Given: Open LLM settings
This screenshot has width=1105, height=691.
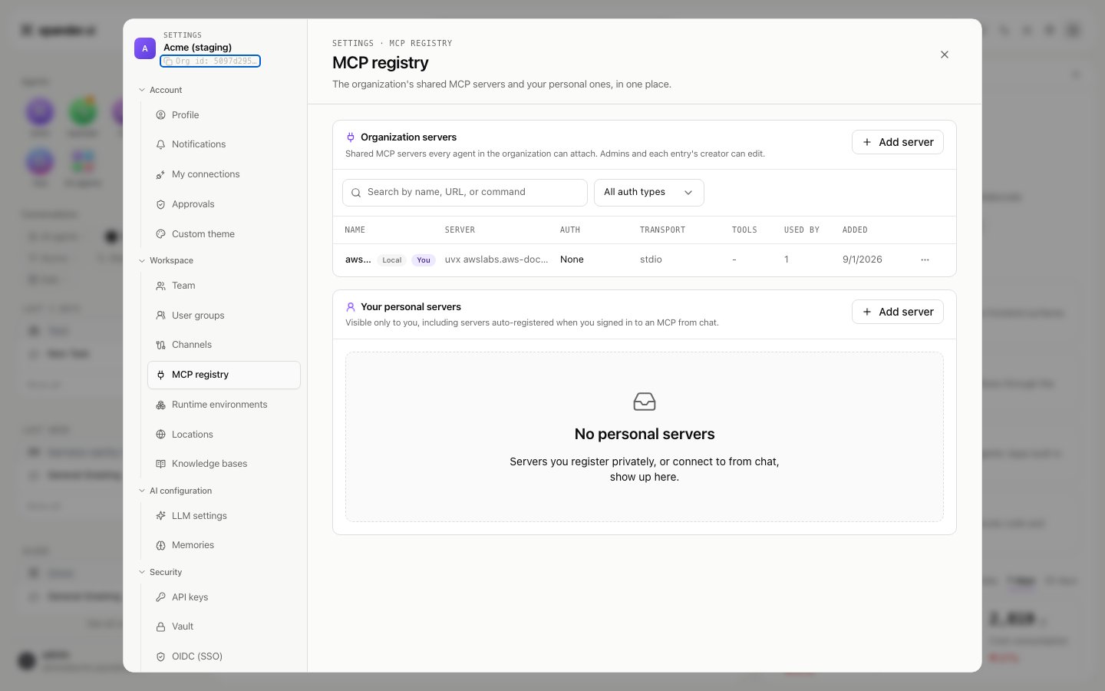Looking at the screenshot, I should [x=223, y=516].
